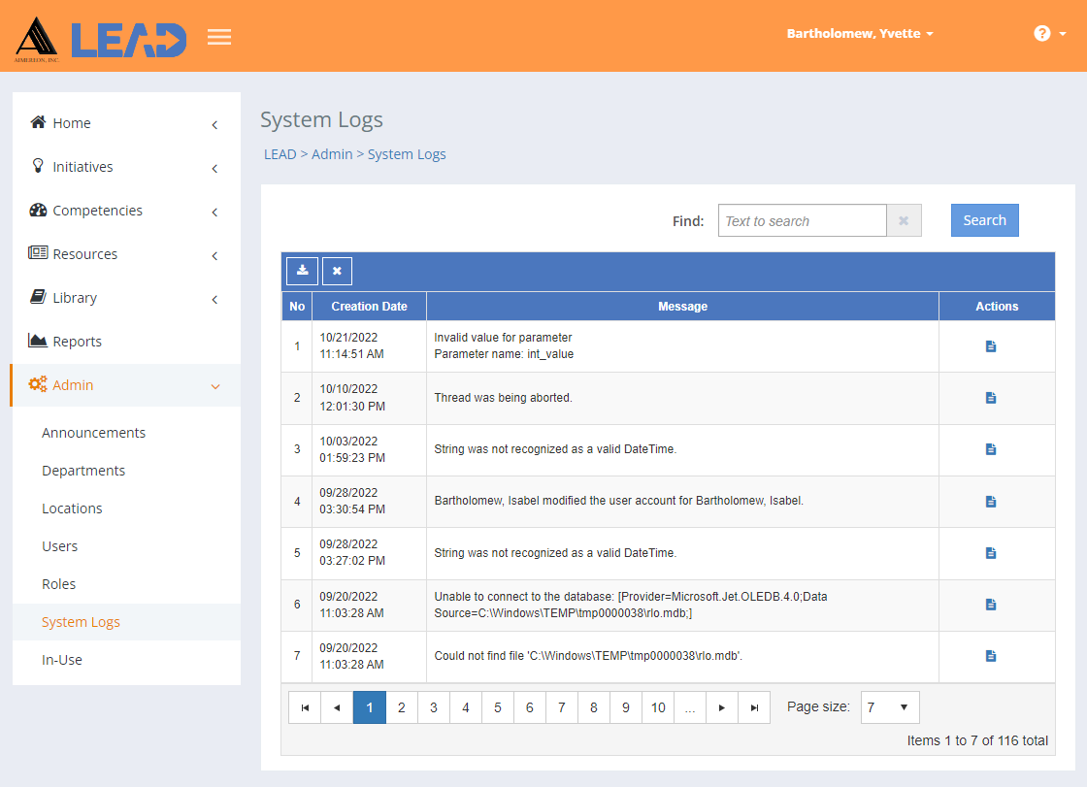
Task: Open the dropdown arrow beside help icon
Action: 1062,34
